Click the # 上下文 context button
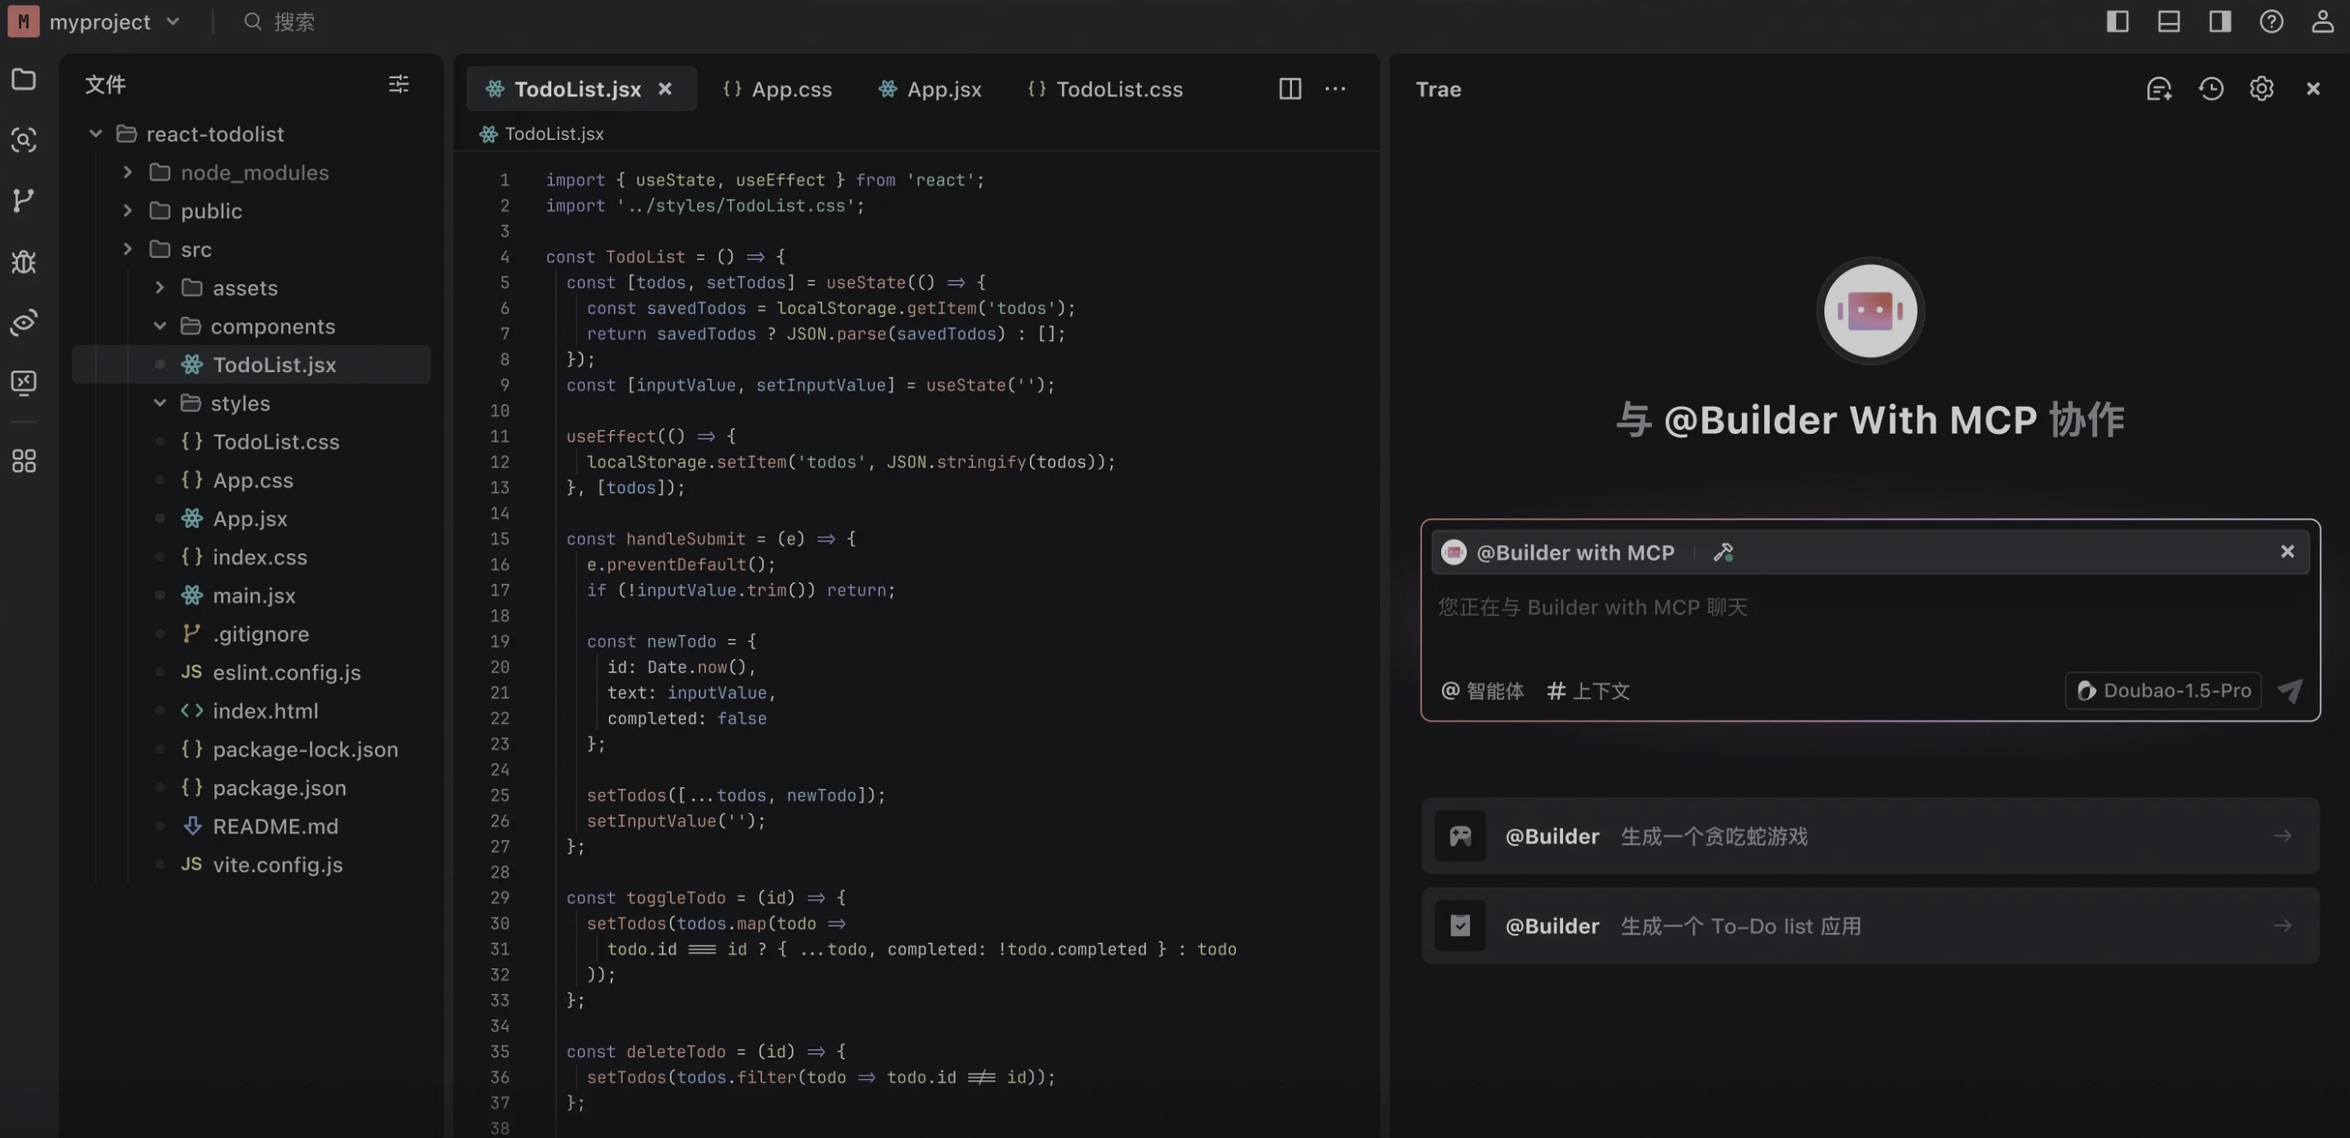 tap(1589, 690)
